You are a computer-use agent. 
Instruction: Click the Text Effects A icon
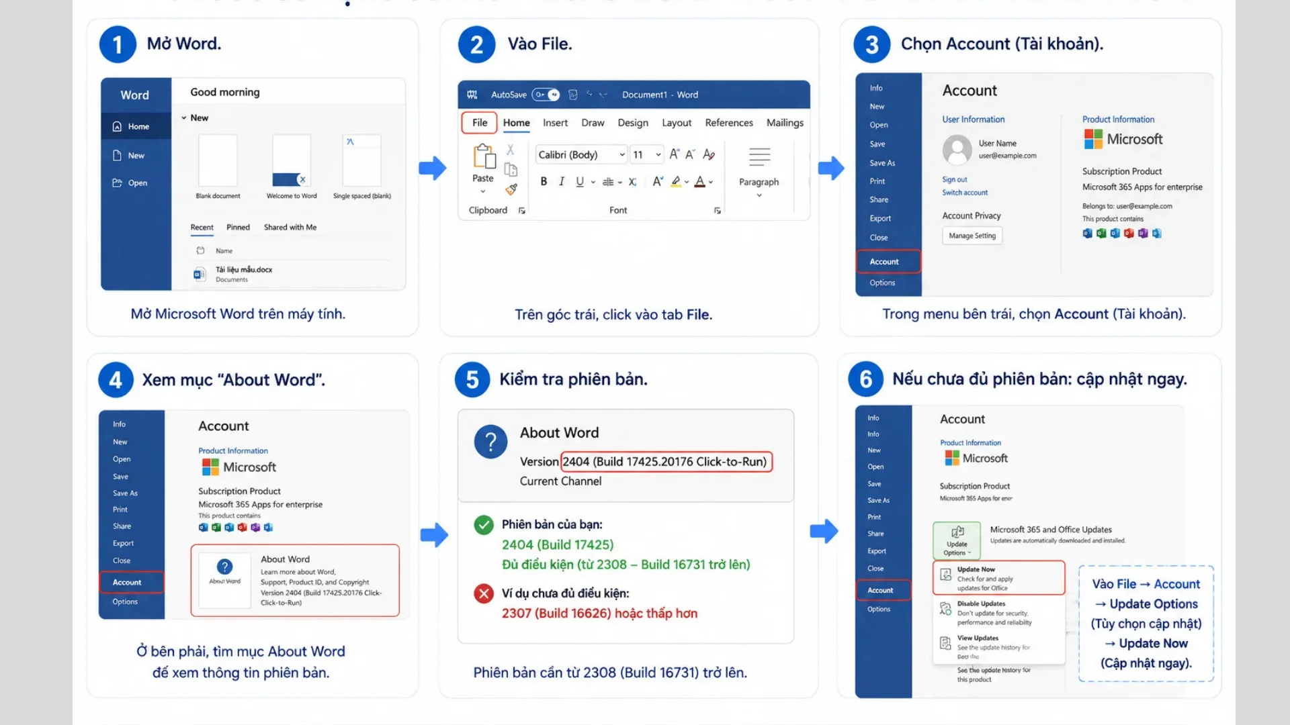[657, 181]
